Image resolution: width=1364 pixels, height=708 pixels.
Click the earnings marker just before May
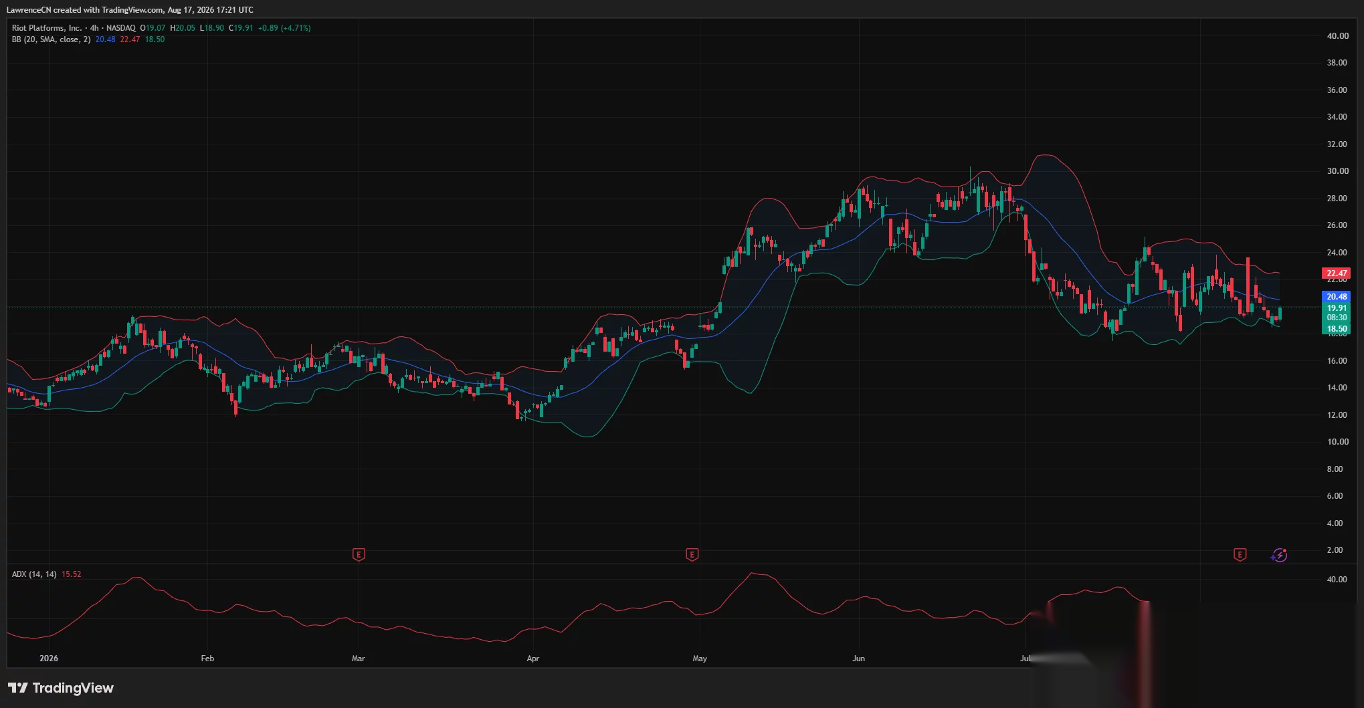point(692,554)
